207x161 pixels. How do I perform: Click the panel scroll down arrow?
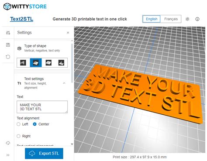click(x=72, y=144)
